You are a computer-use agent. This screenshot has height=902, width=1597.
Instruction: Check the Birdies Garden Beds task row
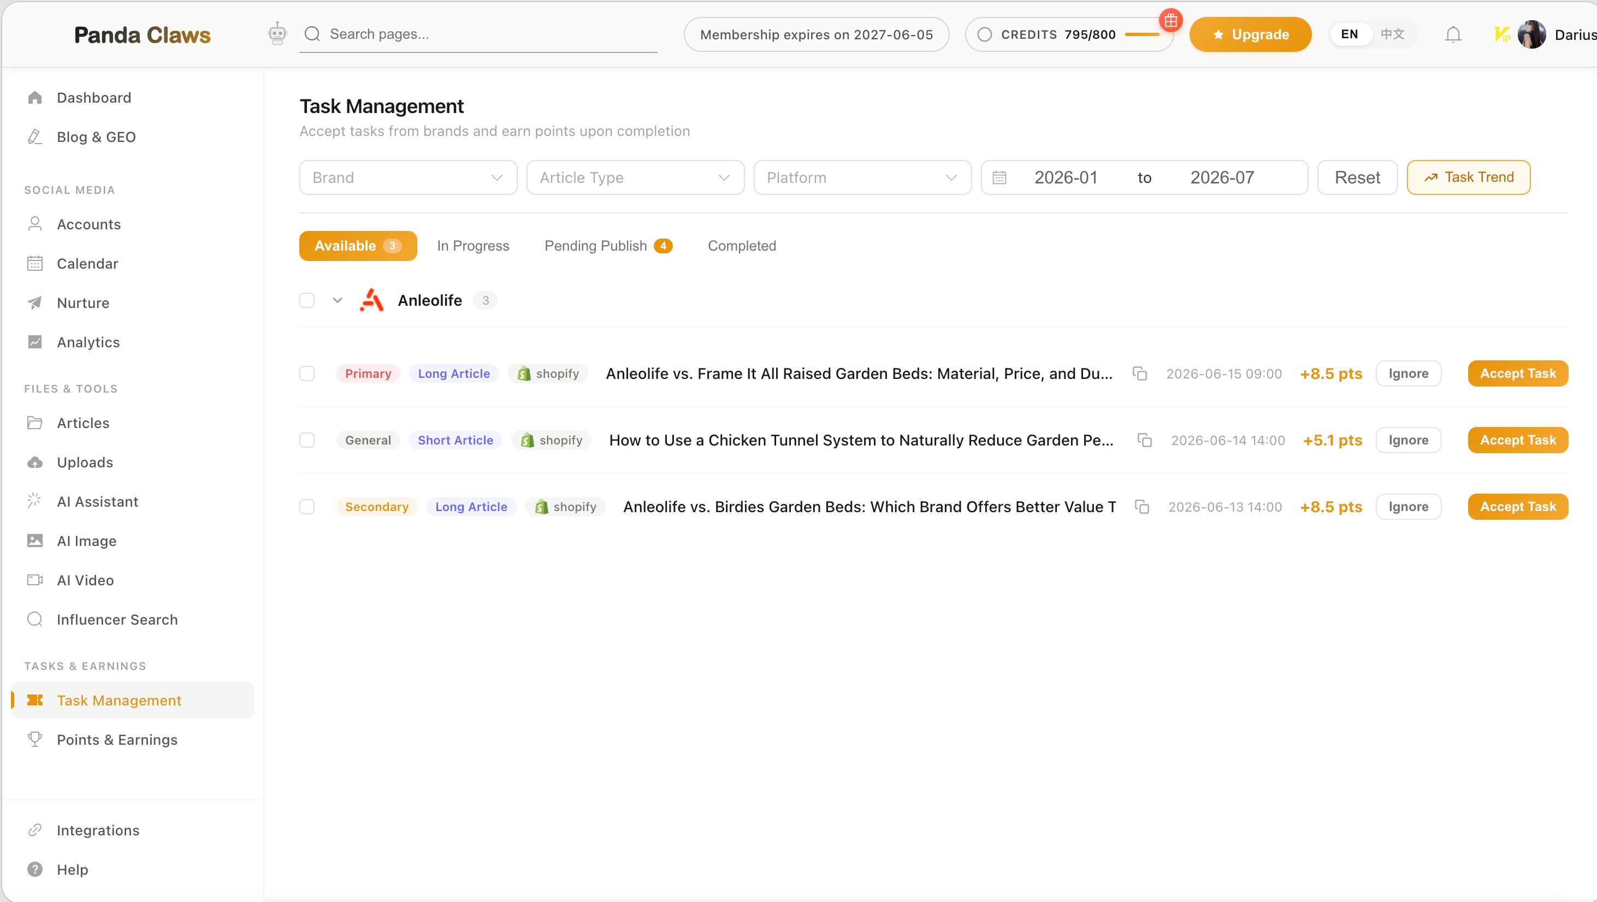pyautogui.click(x=307, y=507)
